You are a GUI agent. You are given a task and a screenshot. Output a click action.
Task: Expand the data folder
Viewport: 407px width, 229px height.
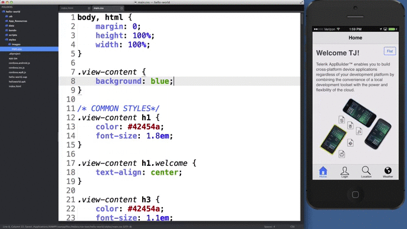6,26
